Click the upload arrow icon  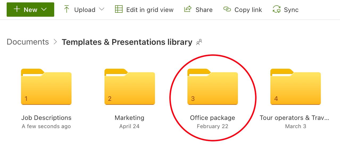pyautogui.click(x=66, y=10)
